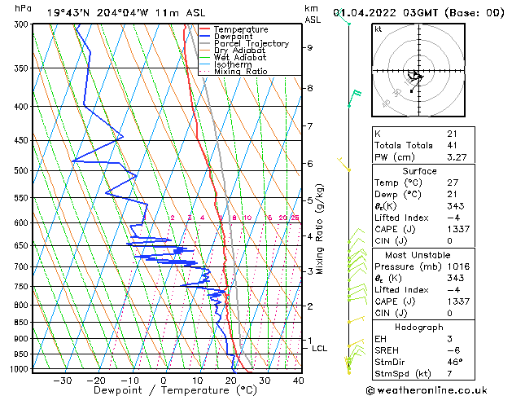The width and height of the screenshot is (512, 396).
Task: Click the wind barb at 300 hPa
Action: coord(343,18)
